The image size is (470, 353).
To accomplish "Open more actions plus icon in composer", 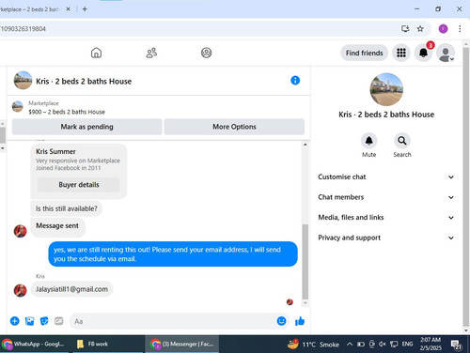I will pyautogui.click(x=15, y=321).
